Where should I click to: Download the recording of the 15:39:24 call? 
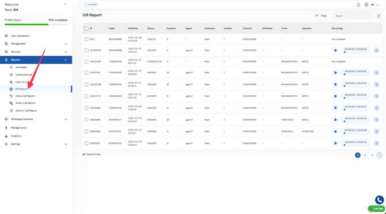pos(376,143)
